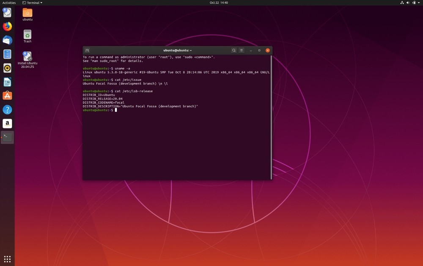Open the Trash folder

pyautogui.click(x=27, y=34)
